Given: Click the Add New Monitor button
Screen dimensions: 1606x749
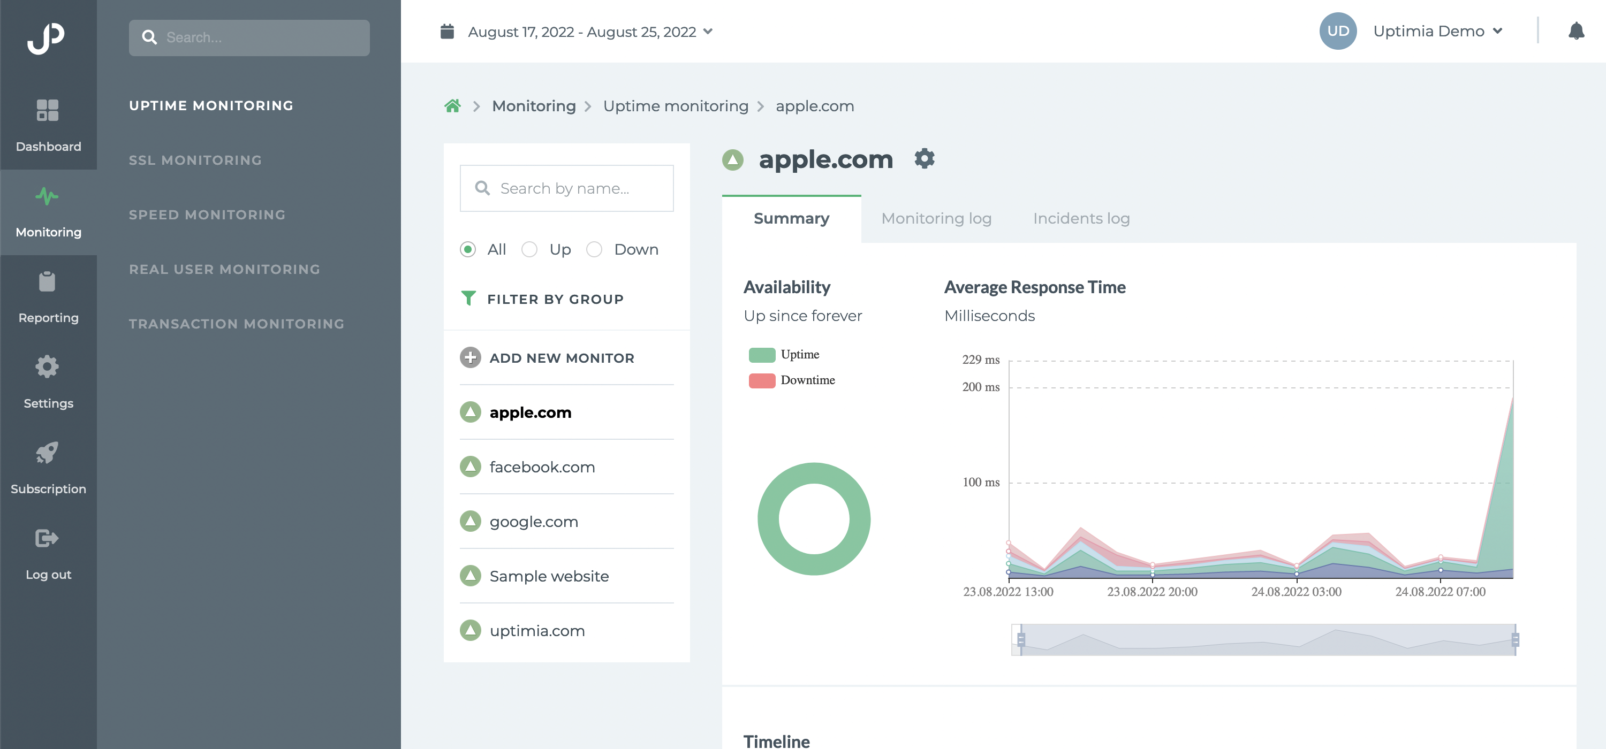Looking at the screenshot, I should pos(547,358).
